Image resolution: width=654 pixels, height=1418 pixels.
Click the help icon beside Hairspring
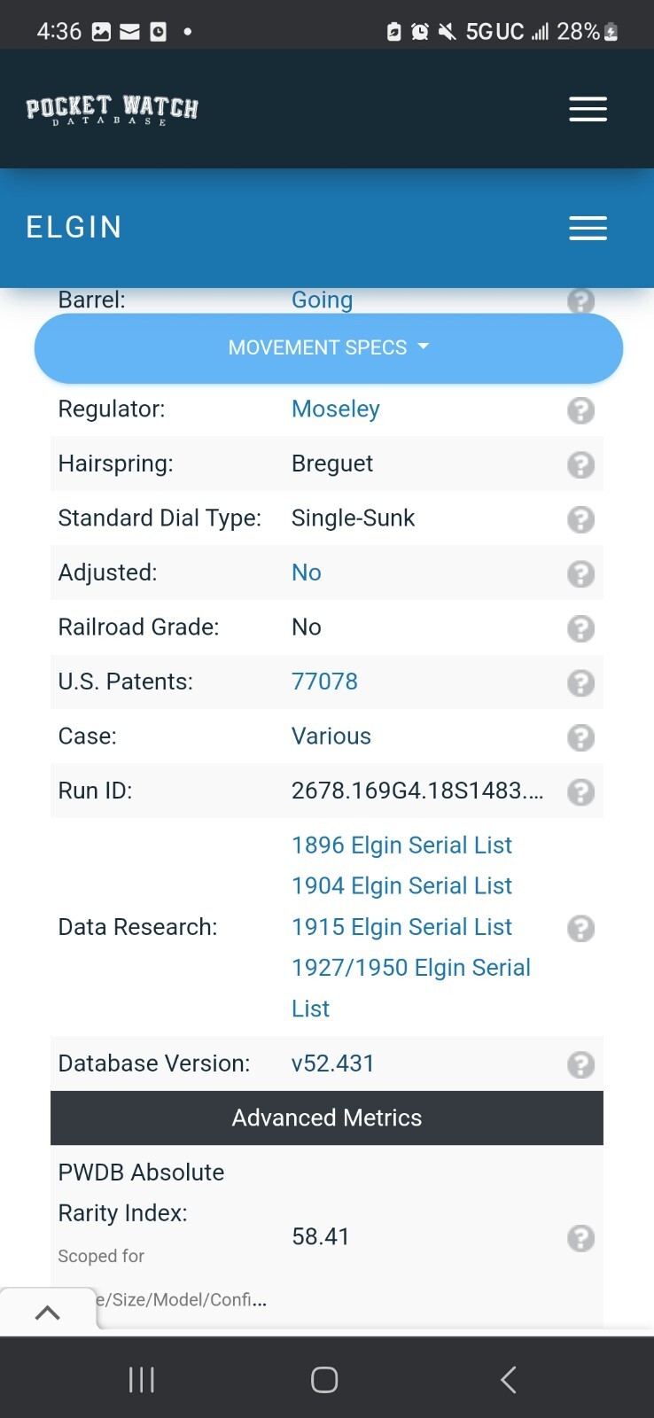coord(580,464)
